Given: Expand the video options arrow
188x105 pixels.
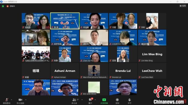Looking at the screenshot, I should pyautogui.click(x=26, y=100).
